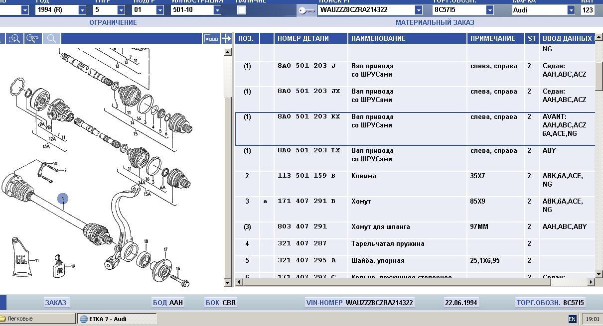
Task: Open the Audi brand dropdown
Action: click(571, 10)
